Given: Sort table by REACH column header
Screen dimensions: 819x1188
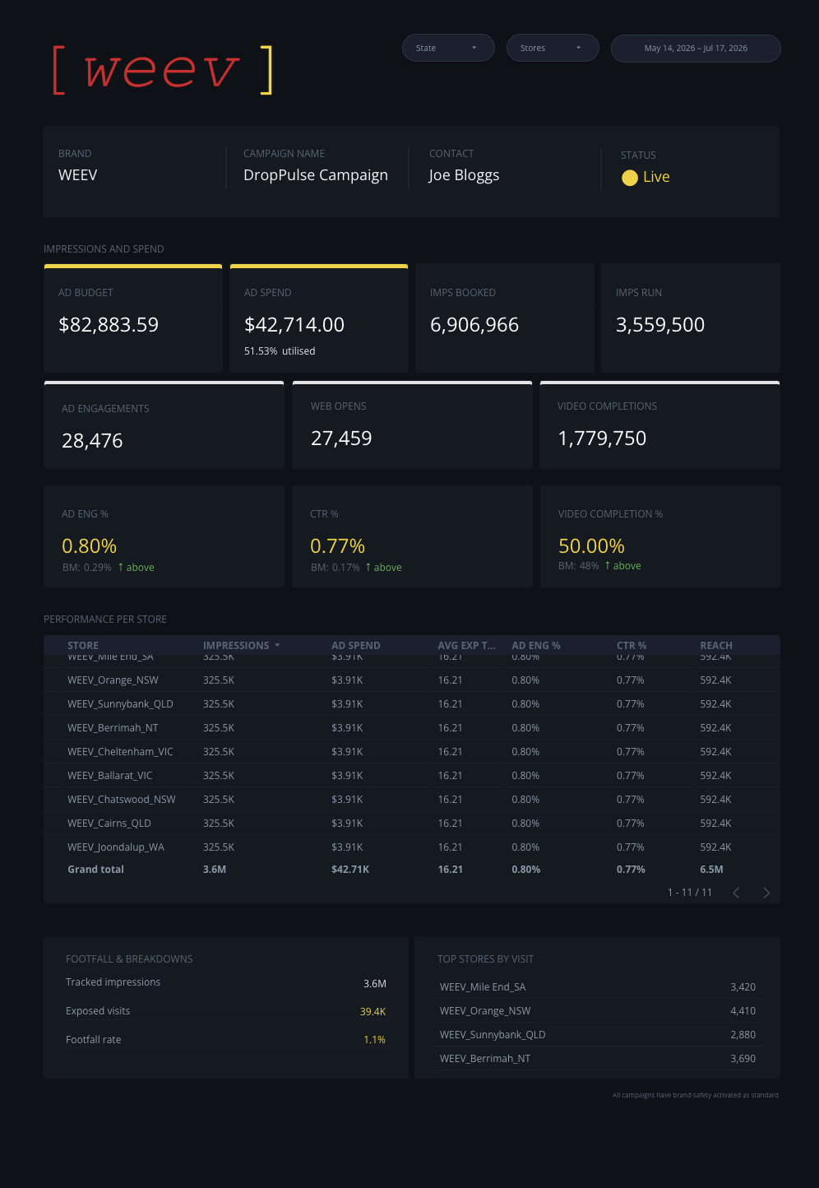Looking at the screenshot, I should tap(716, 645).
